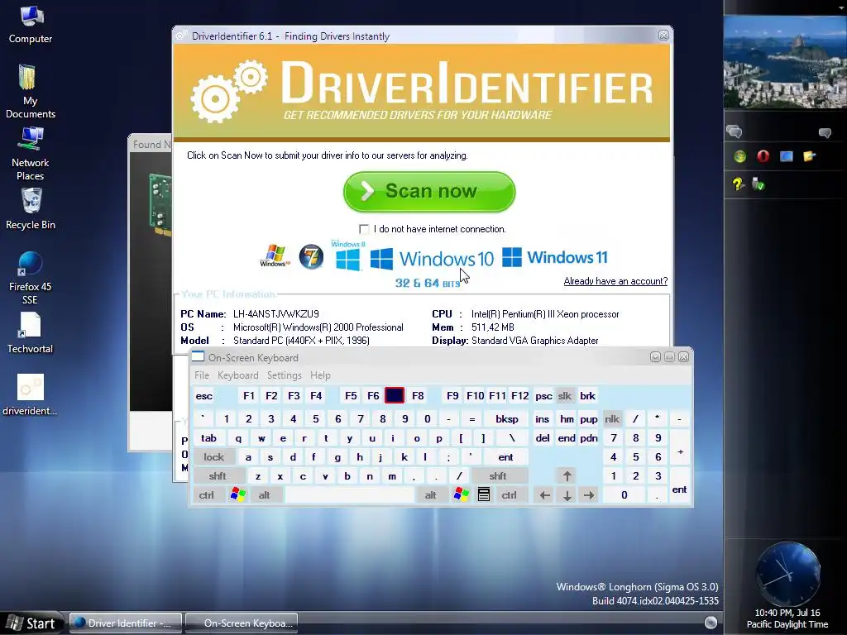The height and width of the screenshot is (635, 847).
Task: Toggle the left ctrl key
Action: [x=206, y=495]
